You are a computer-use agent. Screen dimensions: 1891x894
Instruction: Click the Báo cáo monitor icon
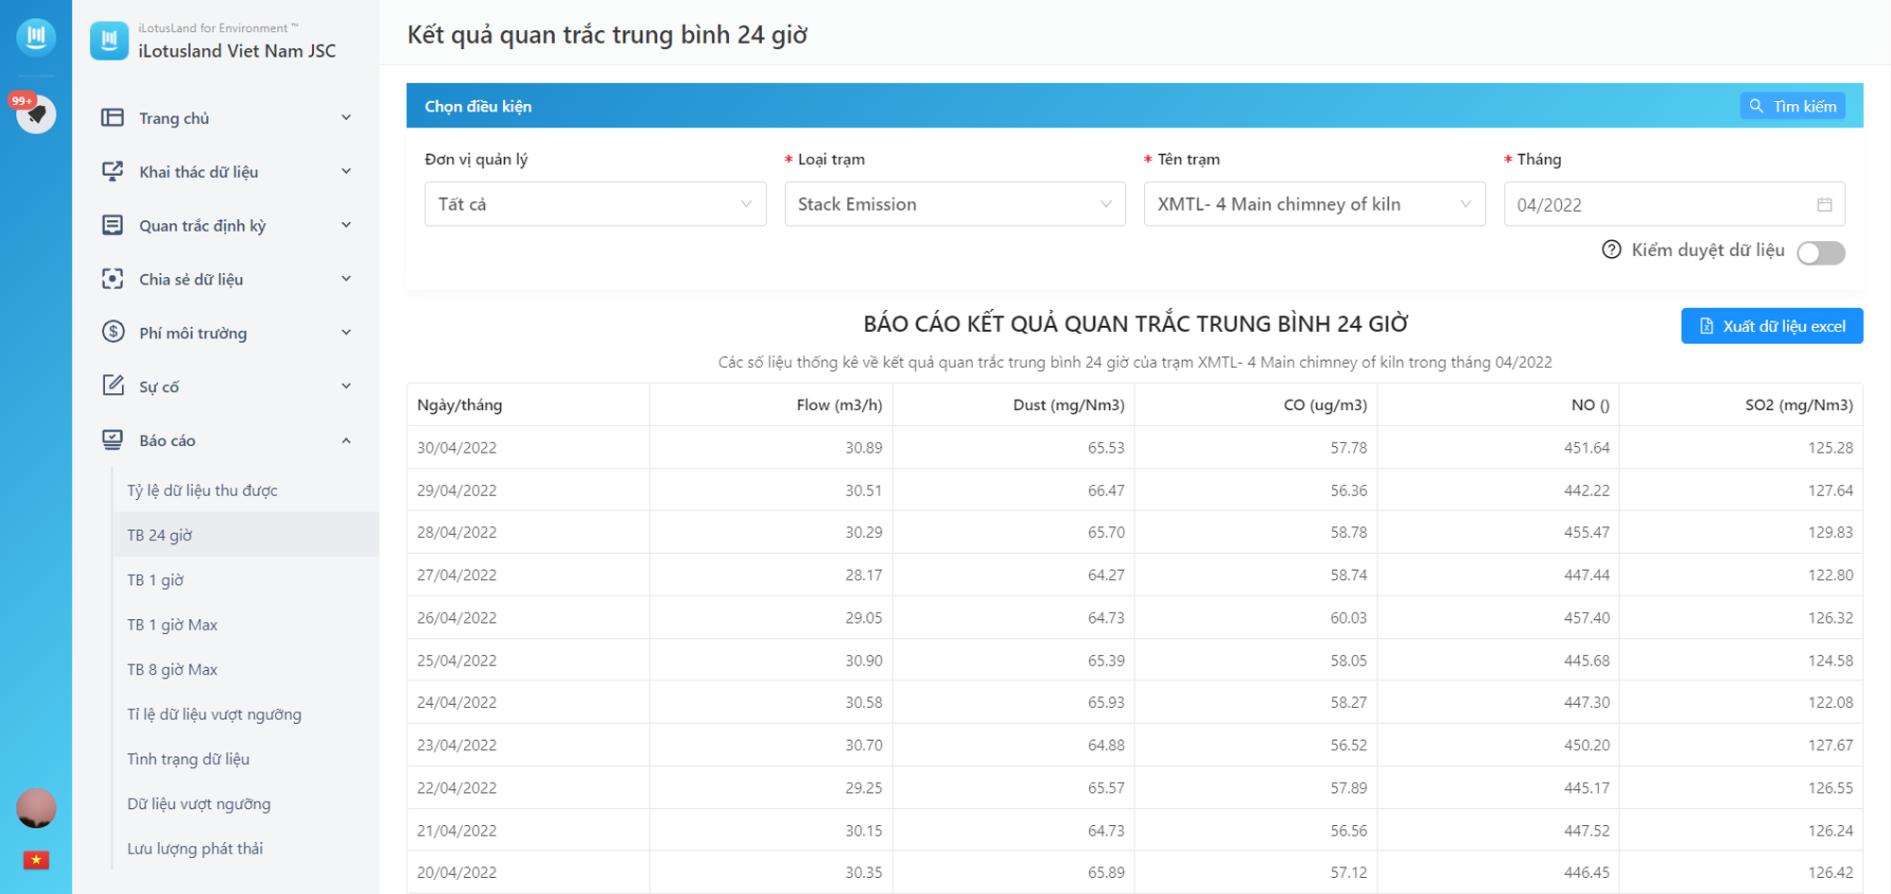113,439
